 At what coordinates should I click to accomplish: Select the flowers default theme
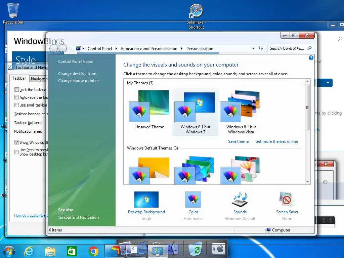point(240,170)
